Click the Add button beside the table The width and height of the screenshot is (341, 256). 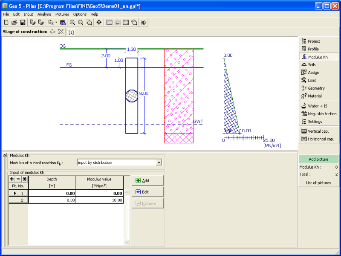pos(147,180)
